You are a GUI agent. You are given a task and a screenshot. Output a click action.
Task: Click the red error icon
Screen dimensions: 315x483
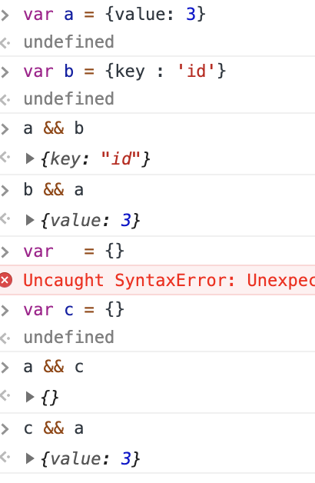click(x=5, y=280)
